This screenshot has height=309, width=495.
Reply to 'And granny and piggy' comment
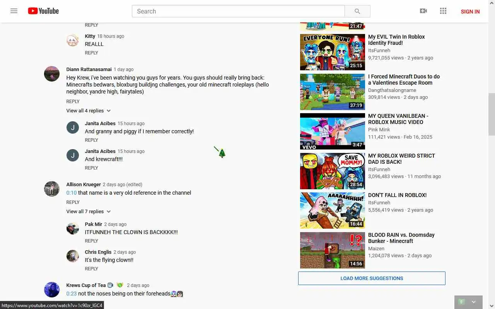(x=92, y=140)
